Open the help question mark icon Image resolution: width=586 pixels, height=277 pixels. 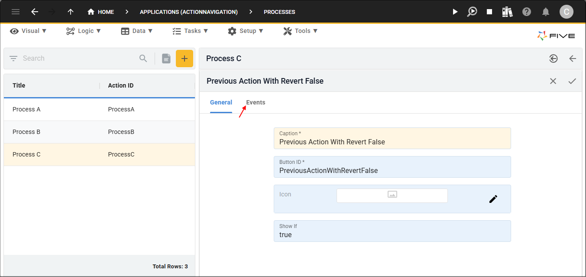[527, 12]
